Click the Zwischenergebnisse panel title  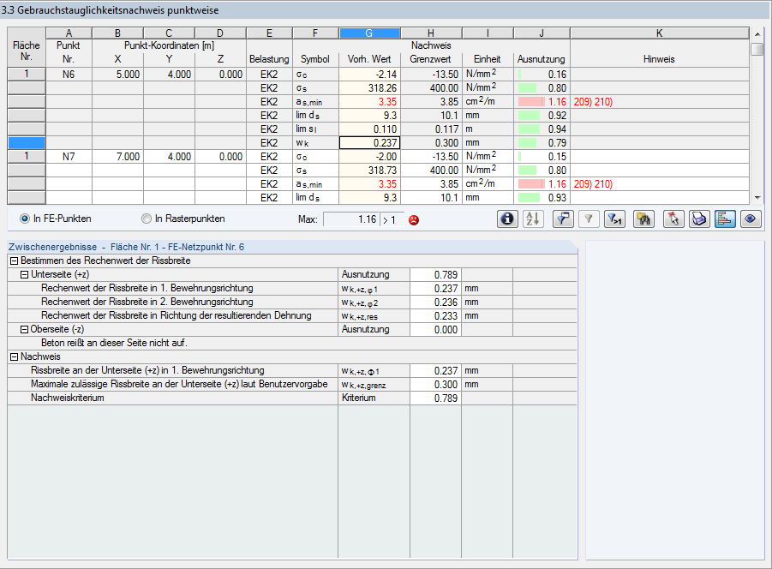[x=127, y=247]
